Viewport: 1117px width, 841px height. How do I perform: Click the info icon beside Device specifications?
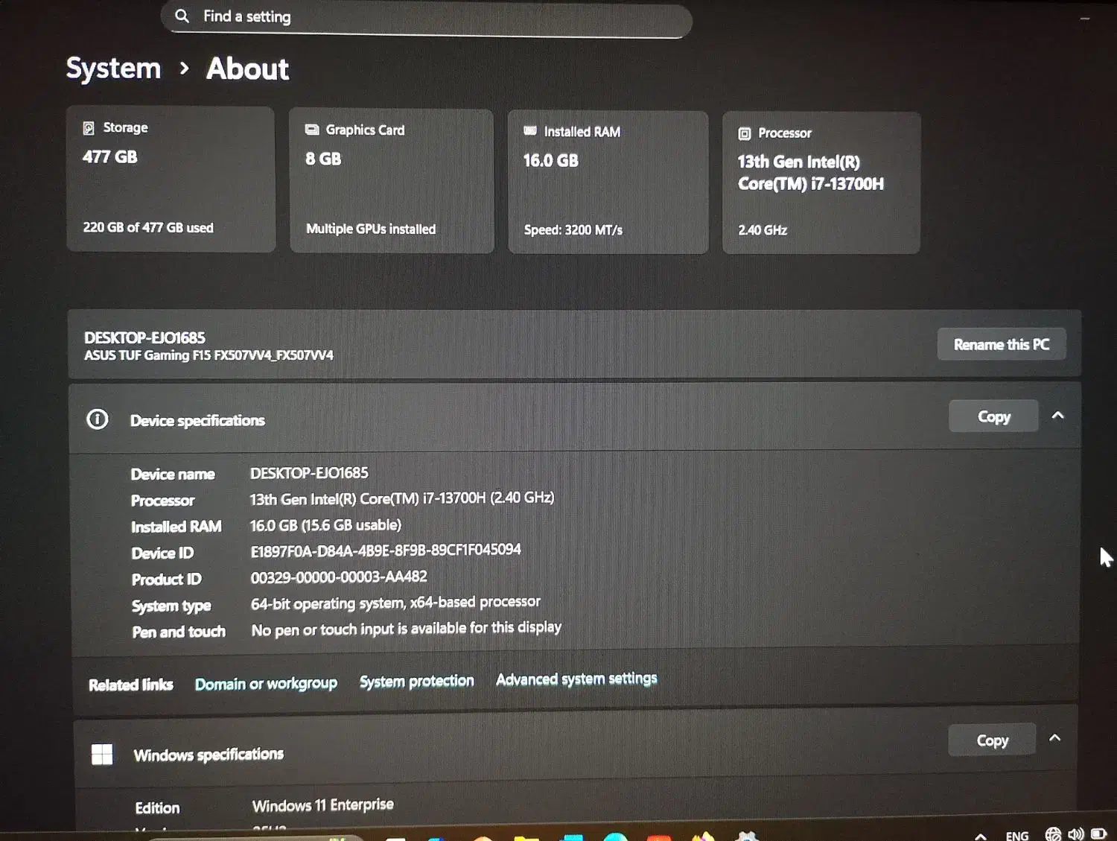pos(98,419)
